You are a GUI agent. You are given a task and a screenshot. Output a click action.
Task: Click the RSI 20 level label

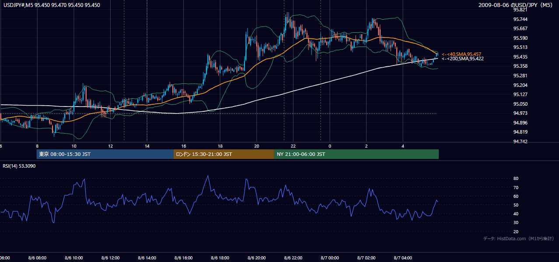(x=516, y=231)
